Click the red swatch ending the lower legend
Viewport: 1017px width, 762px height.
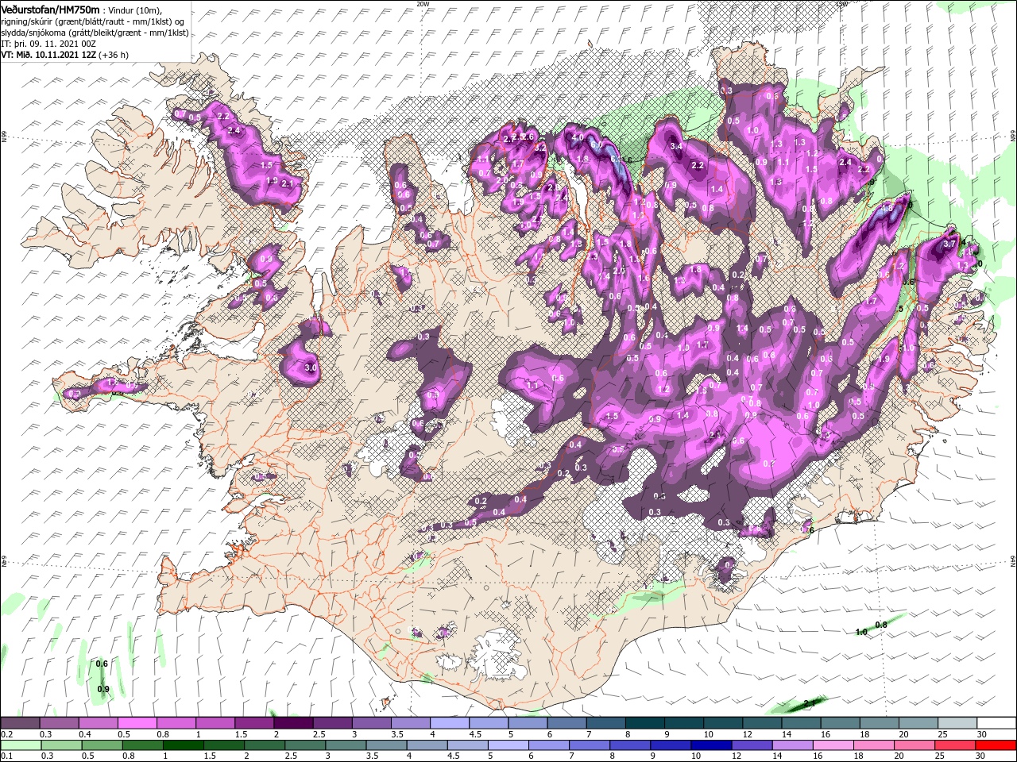click(996, 745)
